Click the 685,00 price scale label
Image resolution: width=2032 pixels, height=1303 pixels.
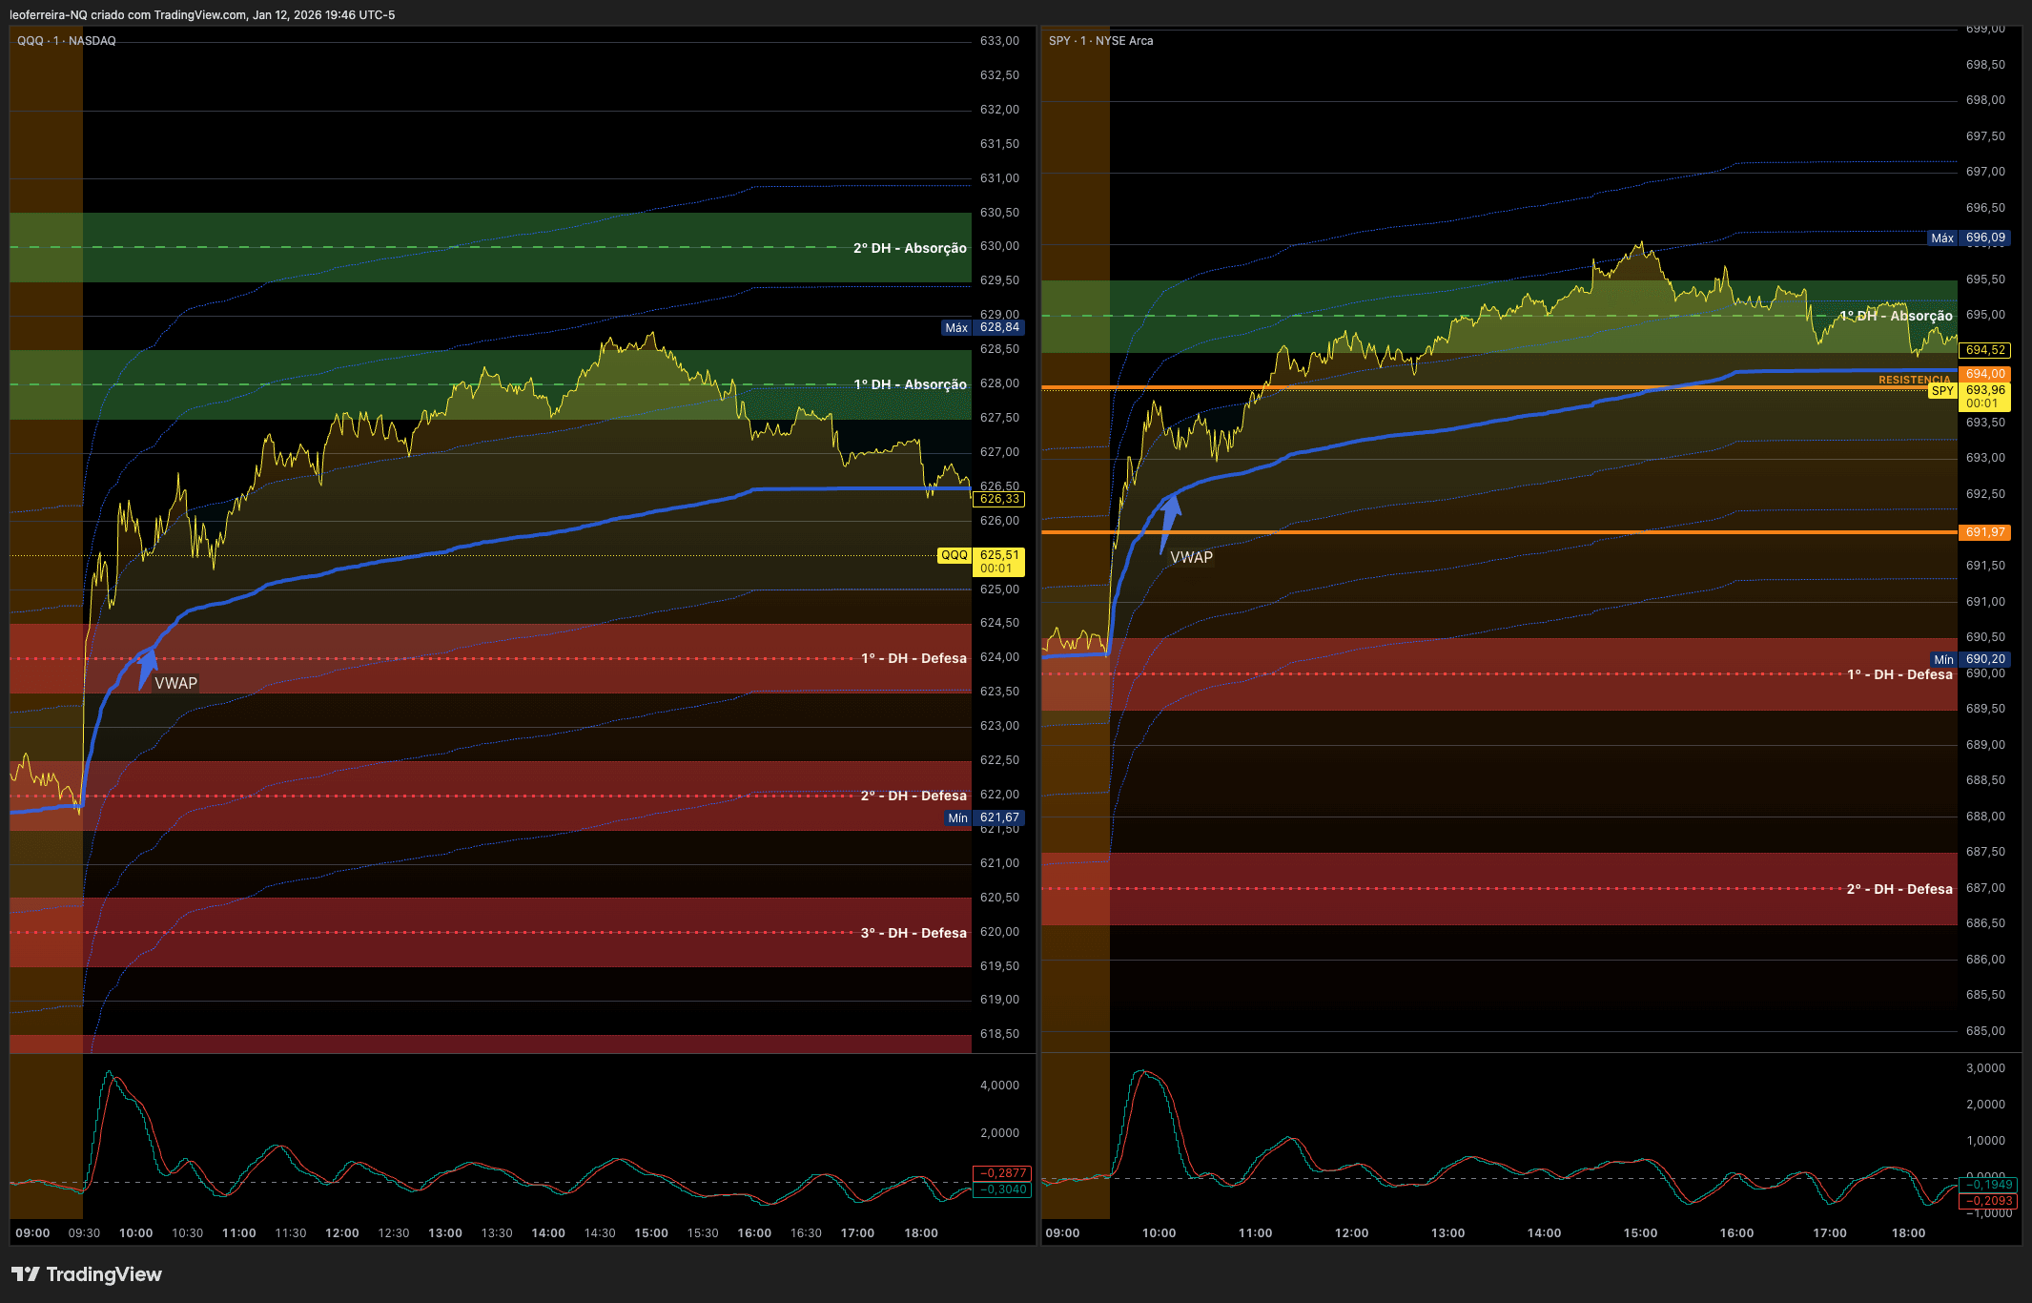(x=1985, y=1031)
